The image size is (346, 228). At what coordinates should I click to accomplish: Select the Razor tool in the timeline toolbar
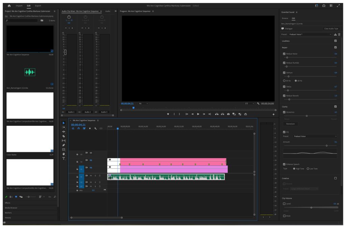64,136
